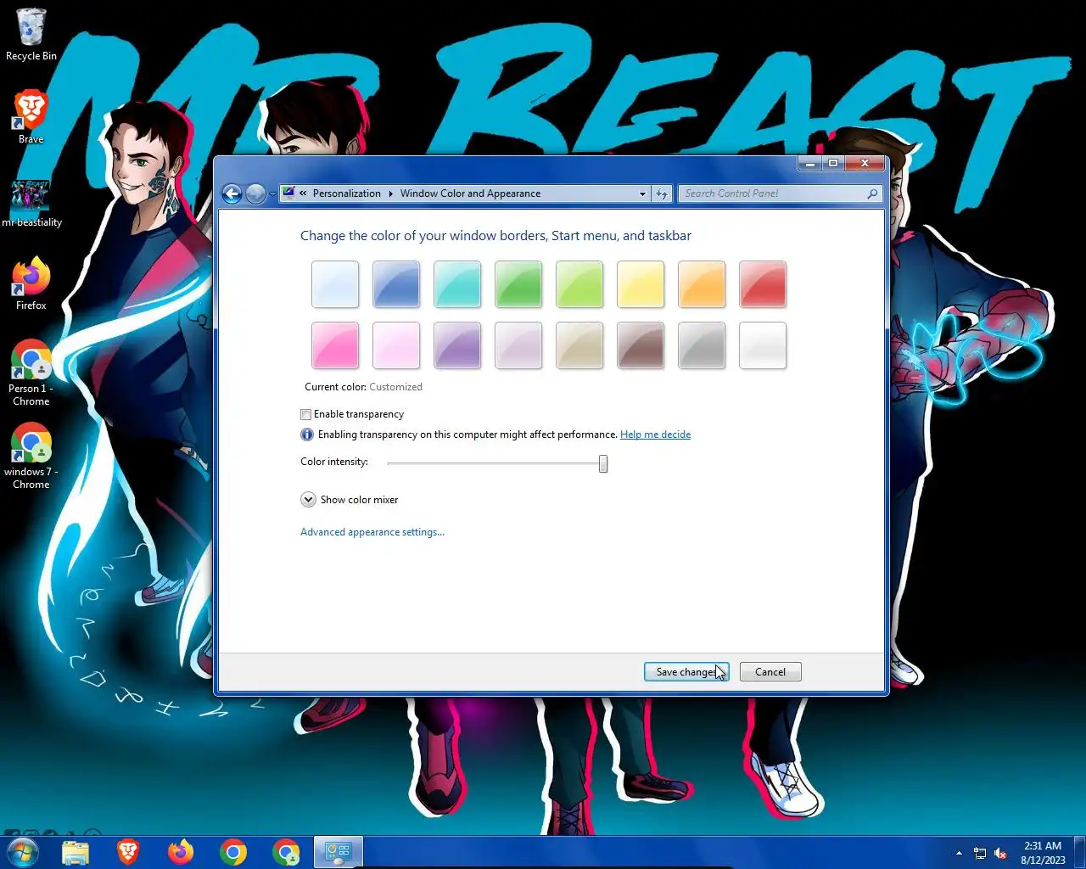Select the teal Sea color swatch
1086x869 pixels.
click(x=457, y=284)
